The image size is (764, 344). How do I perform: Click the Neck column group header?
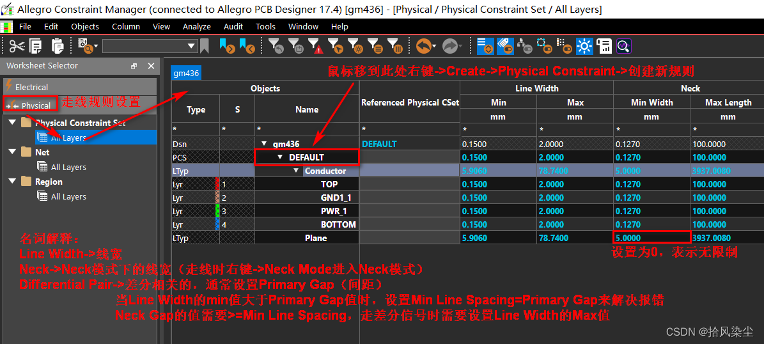690,88
